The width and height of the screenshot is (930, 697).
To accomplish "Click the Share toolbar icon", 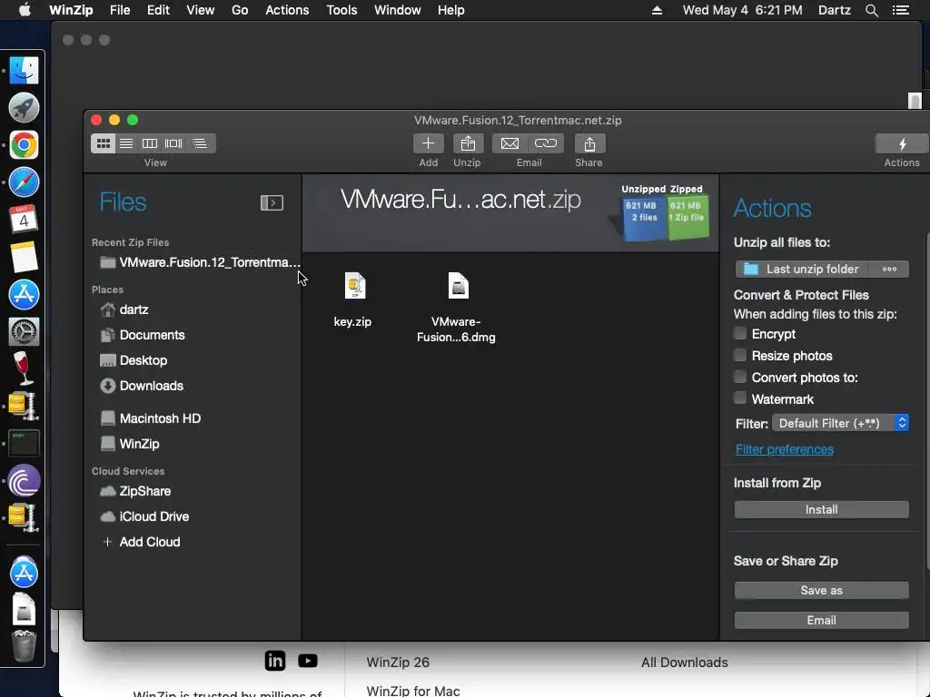I will 589,143.
